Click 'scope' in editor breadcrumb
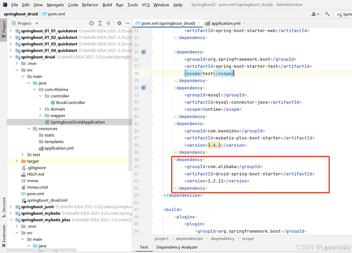Viewport: 352px width, 253px height. 248,238
